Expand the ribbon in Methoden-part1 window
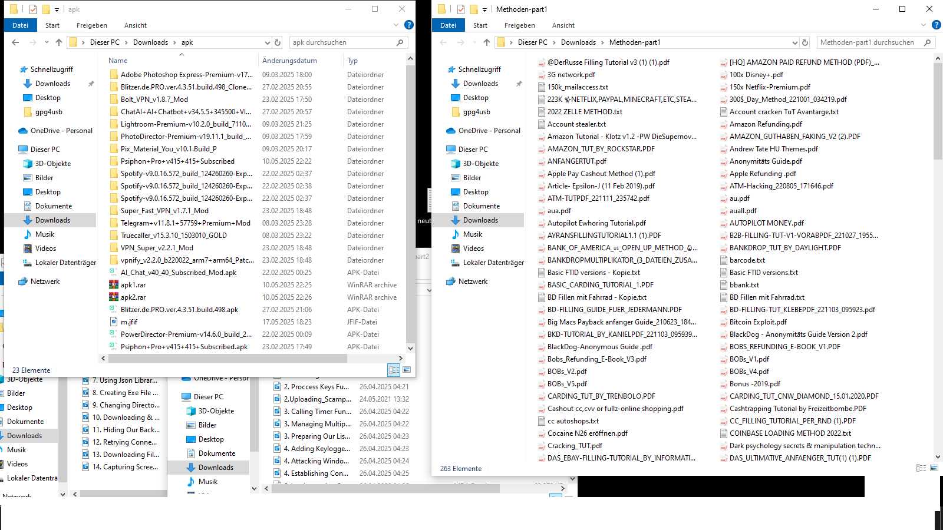This screenshot has width=943, height=530. point(923,25)
